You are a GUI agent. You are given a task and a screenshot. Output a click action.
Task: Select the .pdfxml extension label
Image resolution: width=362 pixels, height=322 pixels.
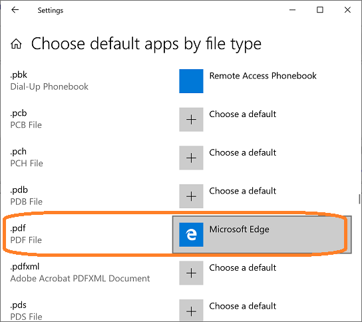coord(25,267)
